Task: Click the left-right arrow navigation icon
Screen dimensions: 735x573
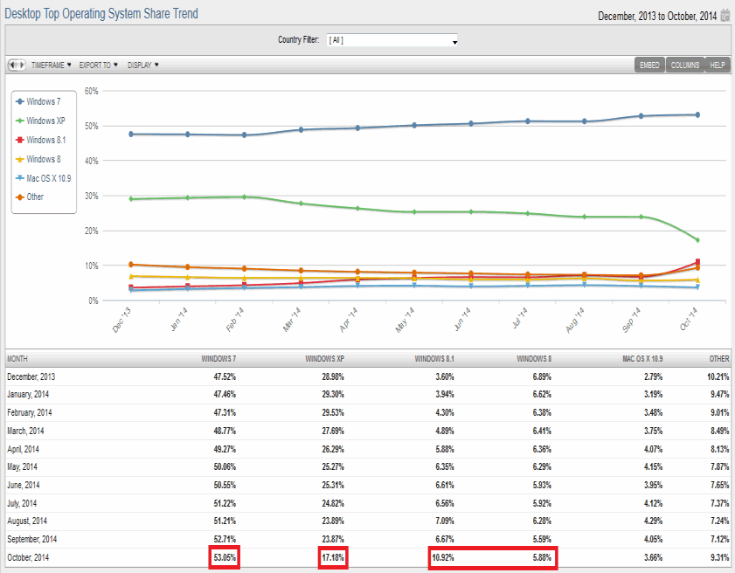Action: pos(17,65)
